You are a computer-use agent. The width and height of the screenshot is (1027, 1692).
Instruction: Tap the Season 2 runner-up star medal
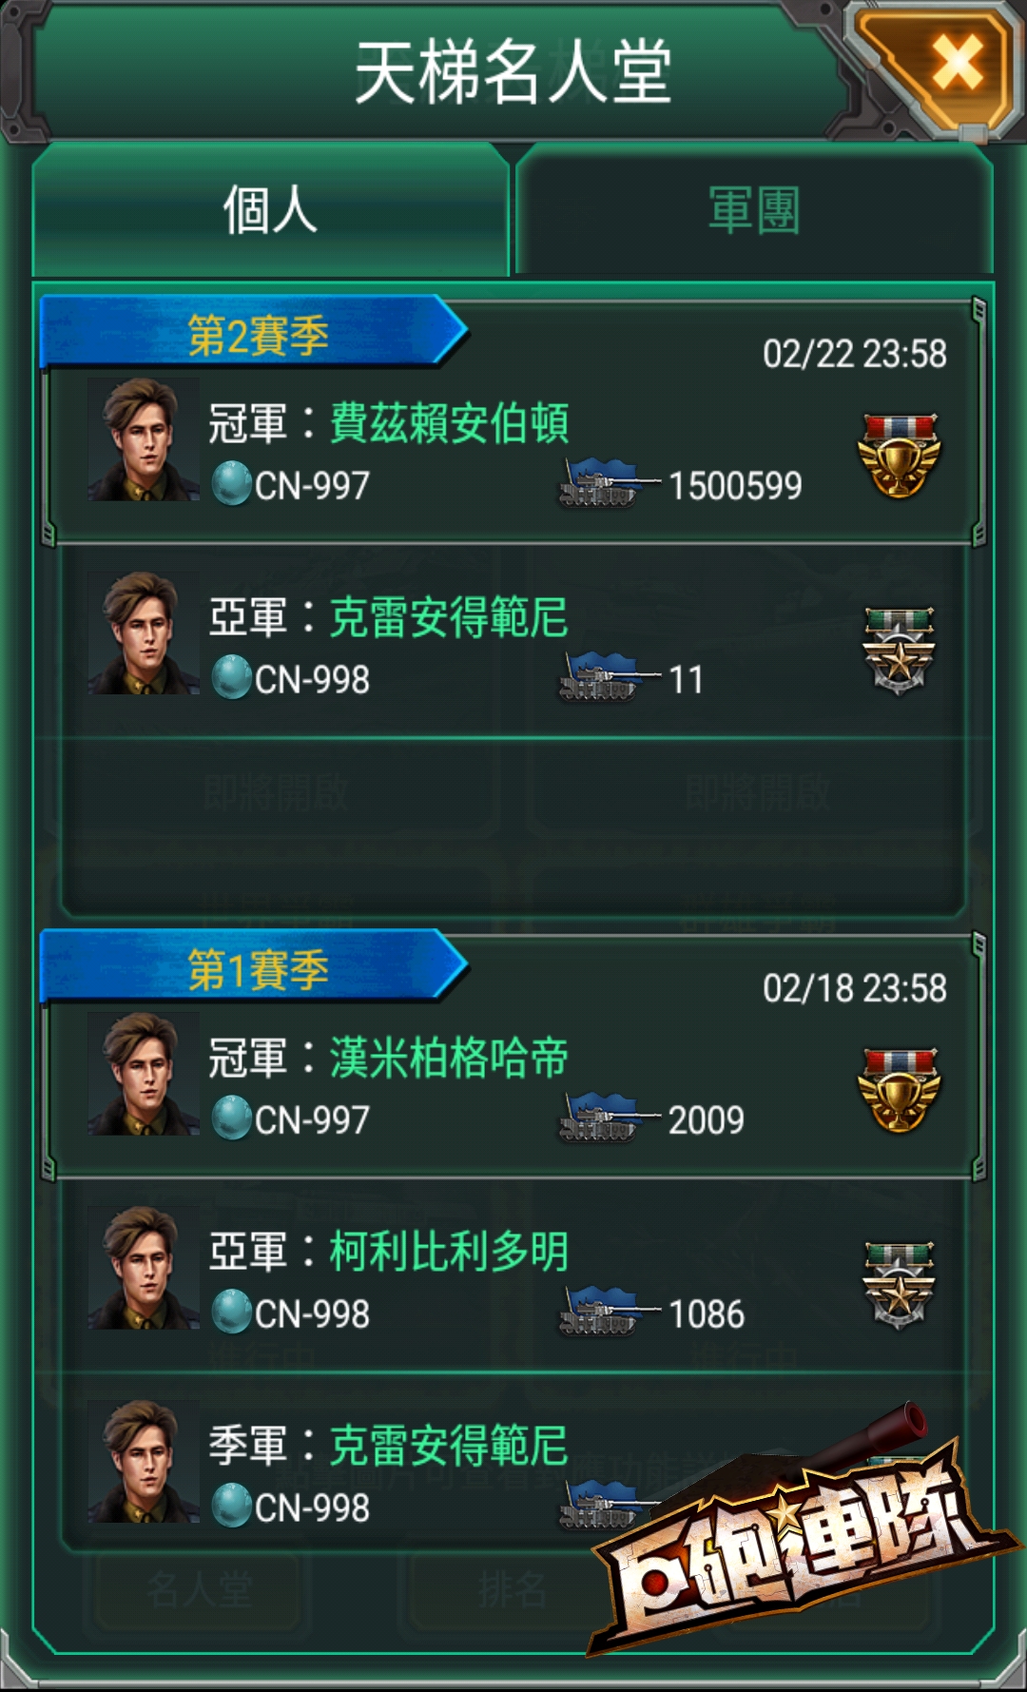(x=899, y=651)
